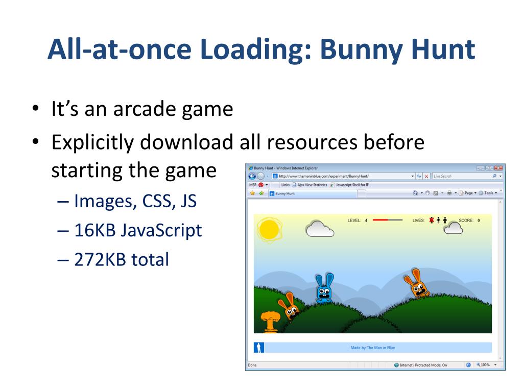Click the Home page icon
523x392 pixels.
tap(415, 192)
